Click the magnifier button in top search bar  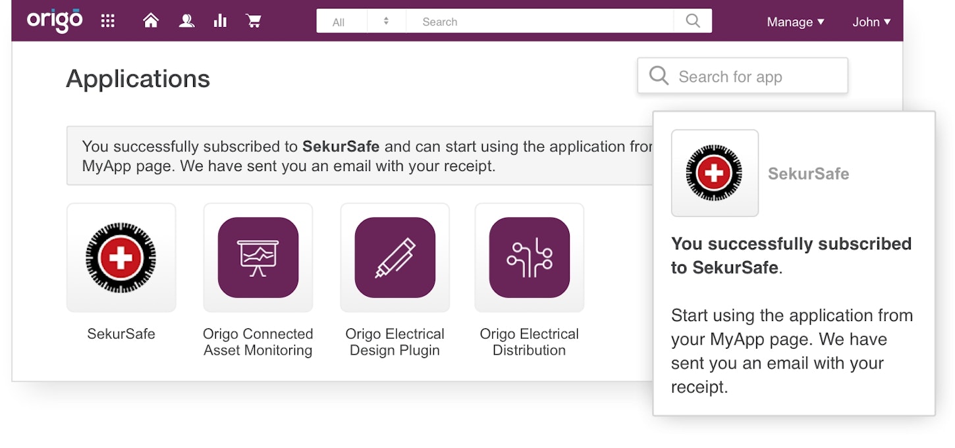coord(692,21)
